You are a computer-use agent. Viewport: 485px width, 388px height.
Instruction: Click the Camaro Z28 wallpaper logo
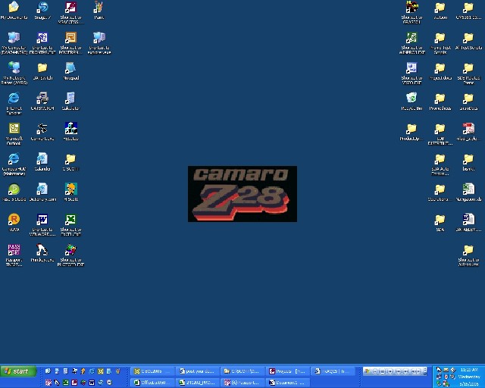click(x=242, y=194)
